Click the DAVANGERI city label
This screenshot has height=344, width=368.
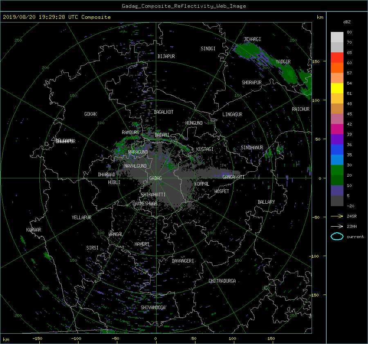coord(183,261)
